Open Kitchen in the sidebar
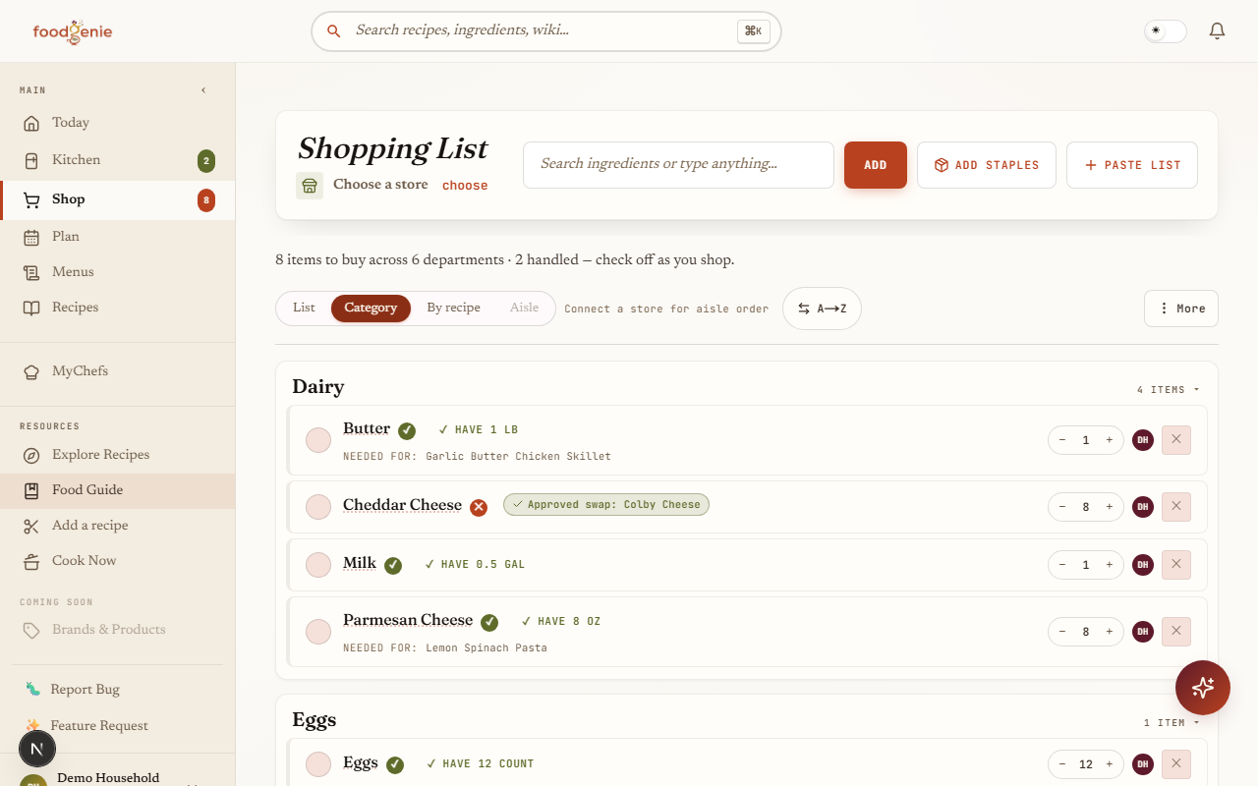Image resolution: width=1258 pixels, height=786 pixels. (118, 160)
